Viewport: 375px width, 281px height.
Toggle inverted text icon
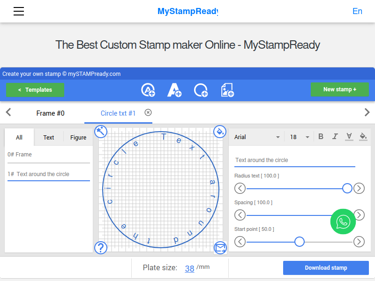349,136
